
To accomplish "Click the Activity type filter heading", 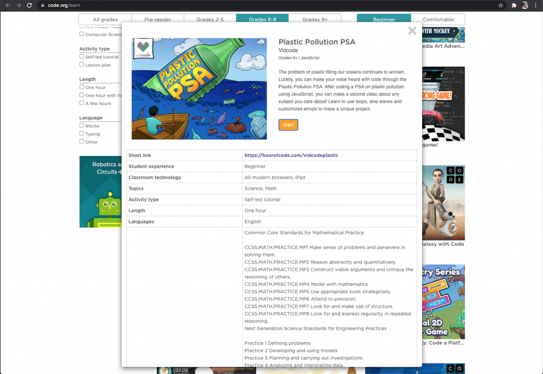I will [x=94, y=49].
